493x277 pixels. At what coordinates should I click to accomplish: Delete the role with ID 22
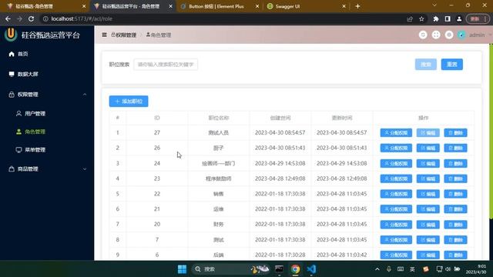click(455, 194)
